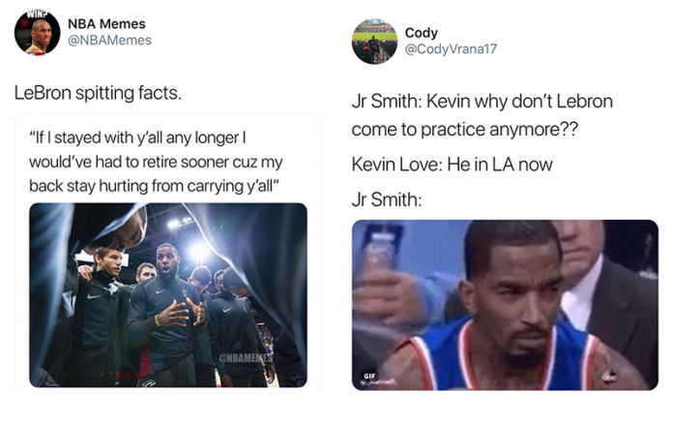Click the 'Jr Smith: Kevin why don't Lebron' line

482,102
